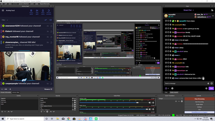Open the Stream Chat dropdown
This screenshot has width=215, height=121.
pos(188,10)
